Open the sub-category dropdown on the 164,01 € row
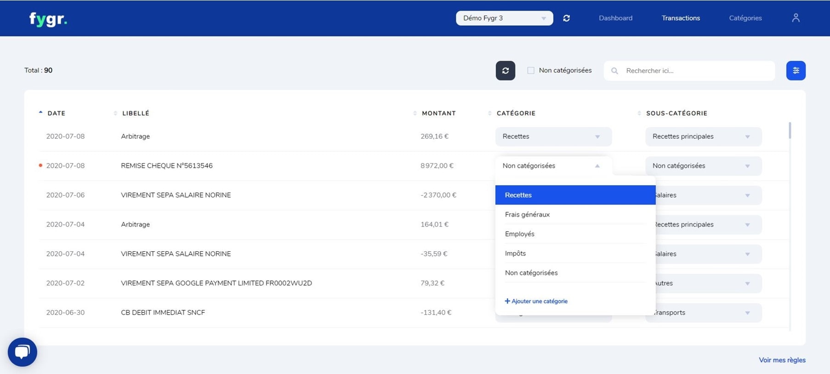 click(x=709, y=225)
